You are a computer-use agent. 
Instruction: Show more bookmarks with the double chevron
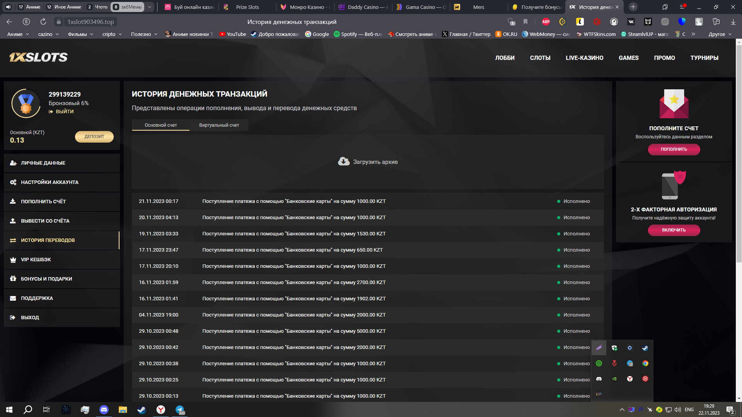click(x=693, y=34)
